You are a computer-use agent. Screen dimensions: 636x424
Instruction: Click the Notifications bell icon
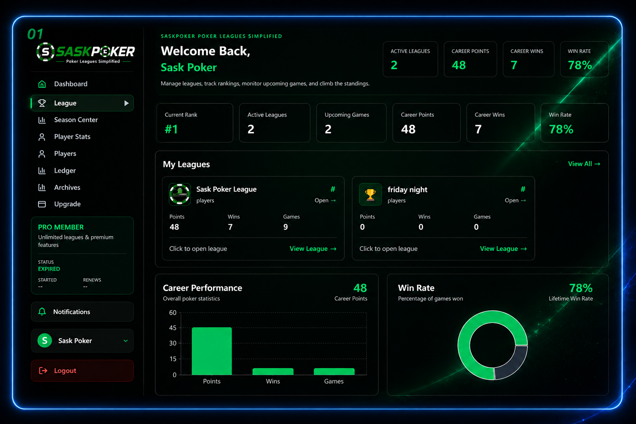(42, 312)
